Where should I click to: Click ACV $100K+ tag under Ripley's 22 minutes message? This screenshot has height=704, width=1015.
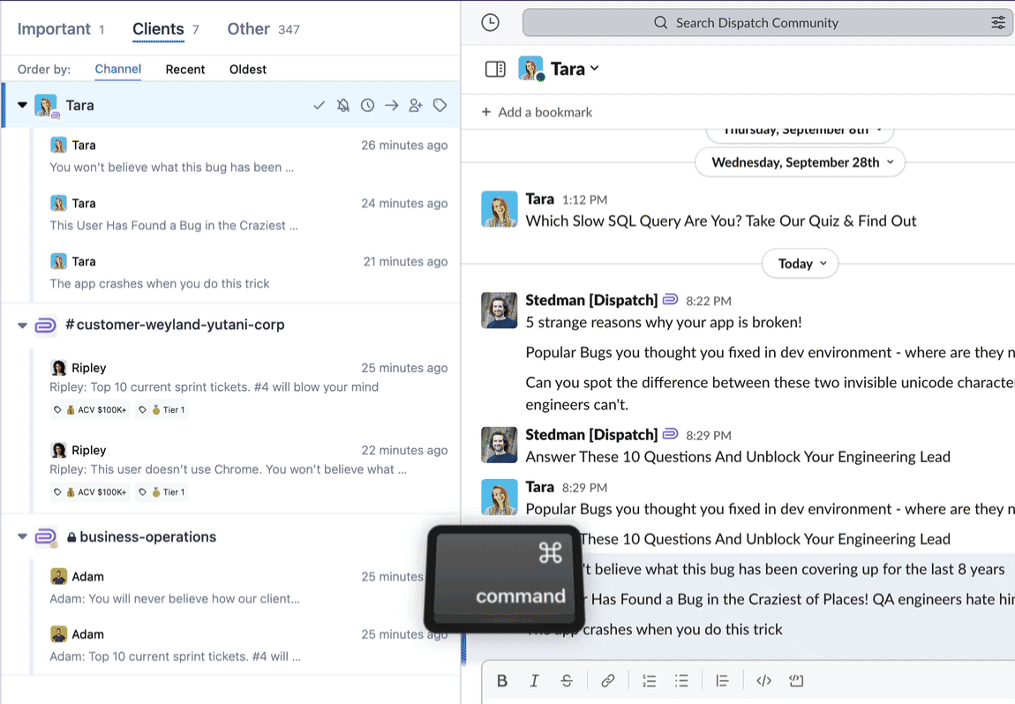point(90,492)
